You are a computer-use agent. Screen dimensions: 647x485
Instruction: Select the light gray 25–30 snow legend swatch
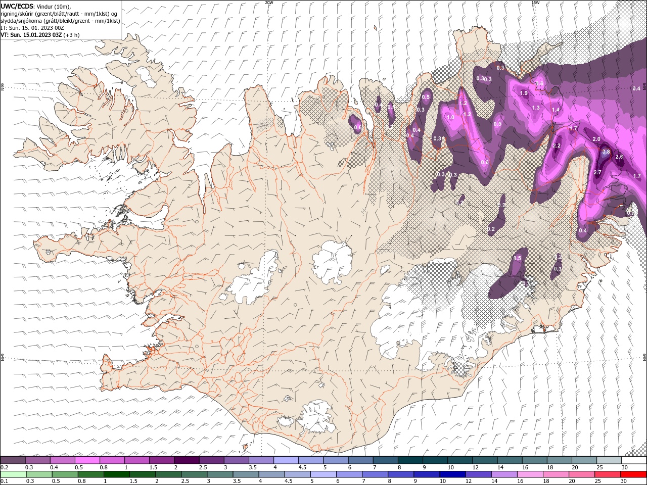click(x=609, y=460)
